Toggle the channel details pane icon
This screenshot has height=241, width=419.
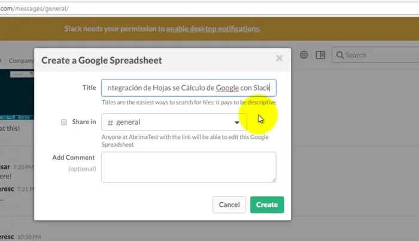pos(321,55)
